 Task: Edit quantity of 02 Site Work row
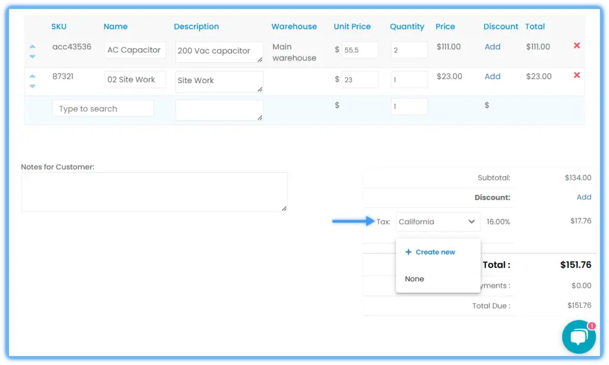[x=409, y=80]
